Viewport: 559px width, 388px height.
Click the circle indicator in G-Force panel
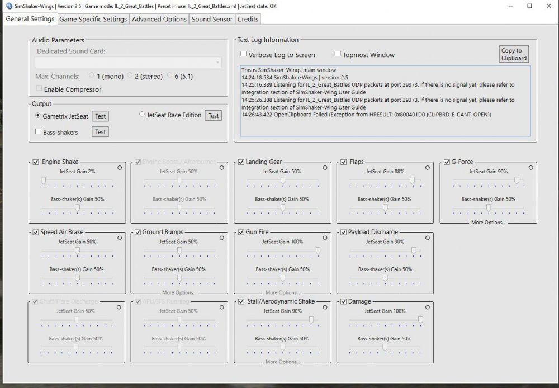[x=530, y=167]
